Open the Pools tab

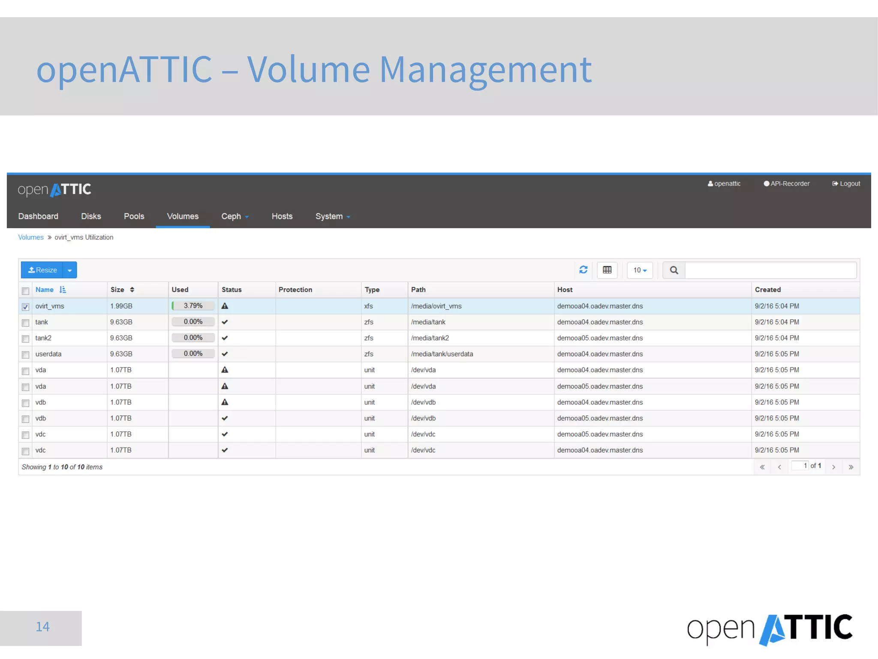[x=134, y=217]
